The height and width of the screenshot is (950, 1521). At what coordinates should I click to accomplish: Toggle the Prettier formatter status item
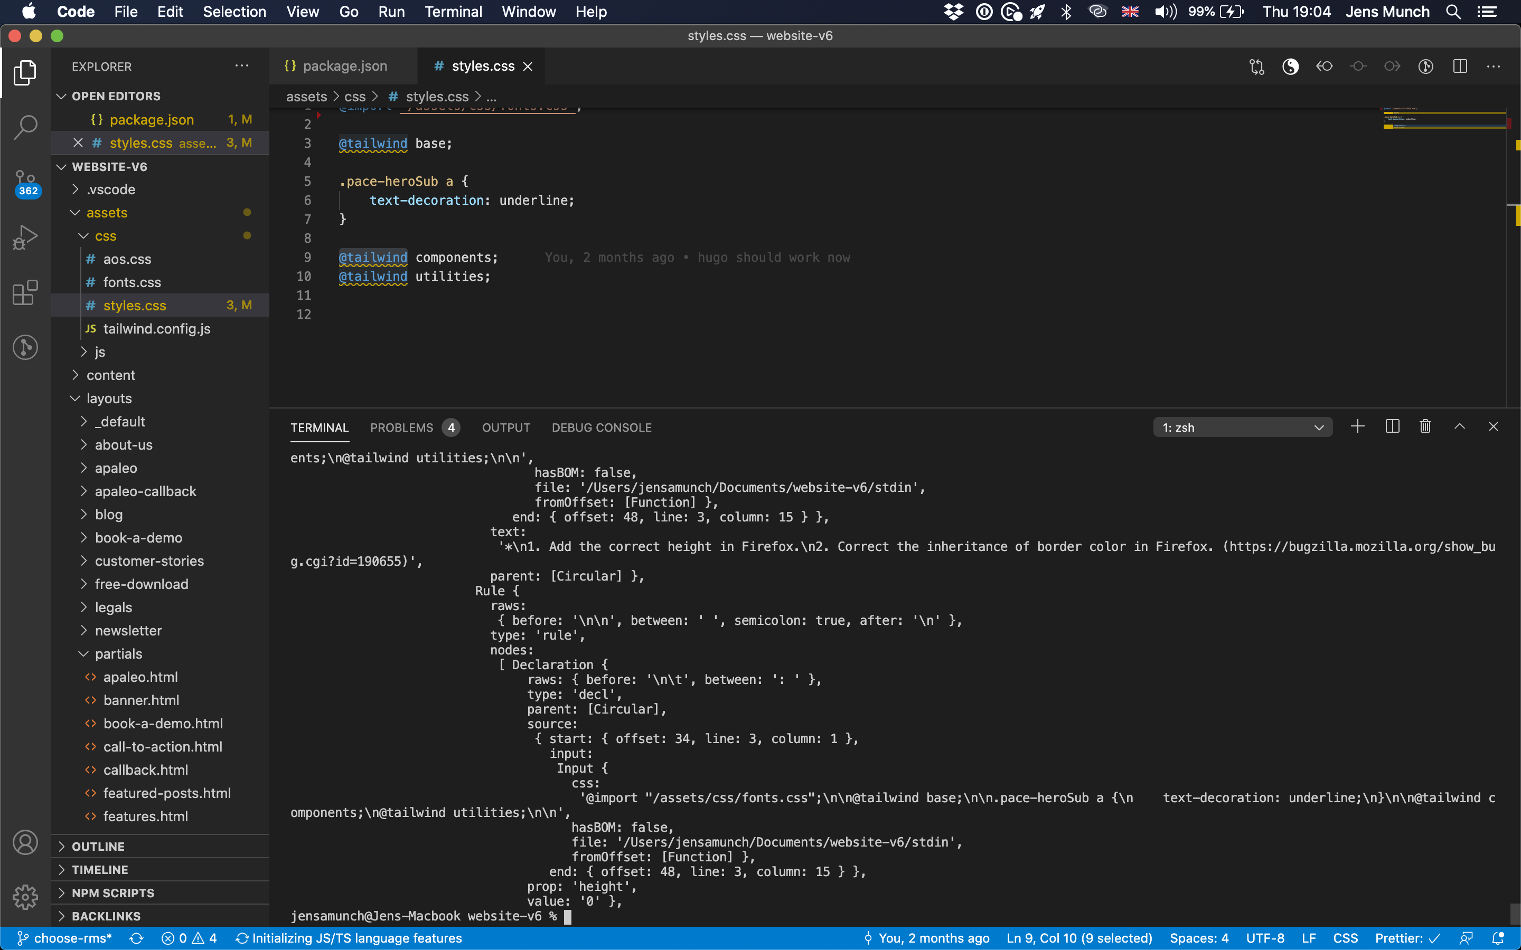click(1408, 938)
